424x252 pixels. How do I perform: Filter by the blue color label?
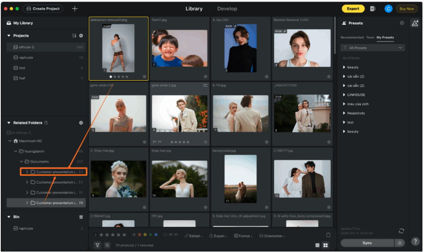coord(156,235)
